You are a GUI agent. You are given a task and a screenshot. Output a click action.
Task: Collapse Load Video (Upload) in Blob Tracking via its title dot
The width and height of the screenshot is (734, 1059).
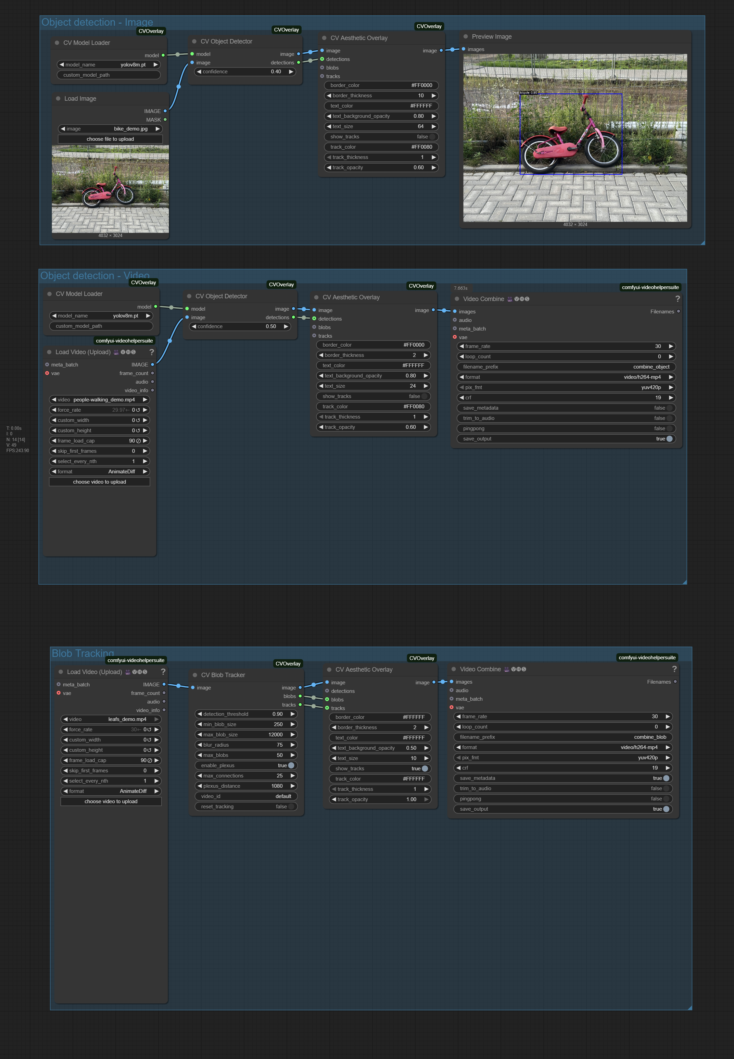[61, 672]
